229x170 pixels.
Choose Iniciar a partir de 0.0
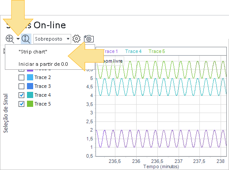(x=43, y=64)
